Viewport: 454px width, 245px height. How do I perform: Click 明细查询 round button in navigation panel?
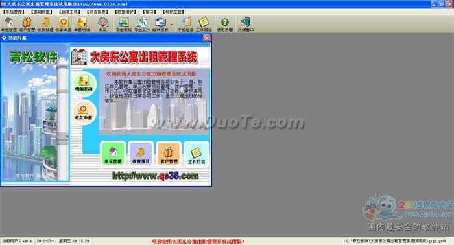[84, 84]
